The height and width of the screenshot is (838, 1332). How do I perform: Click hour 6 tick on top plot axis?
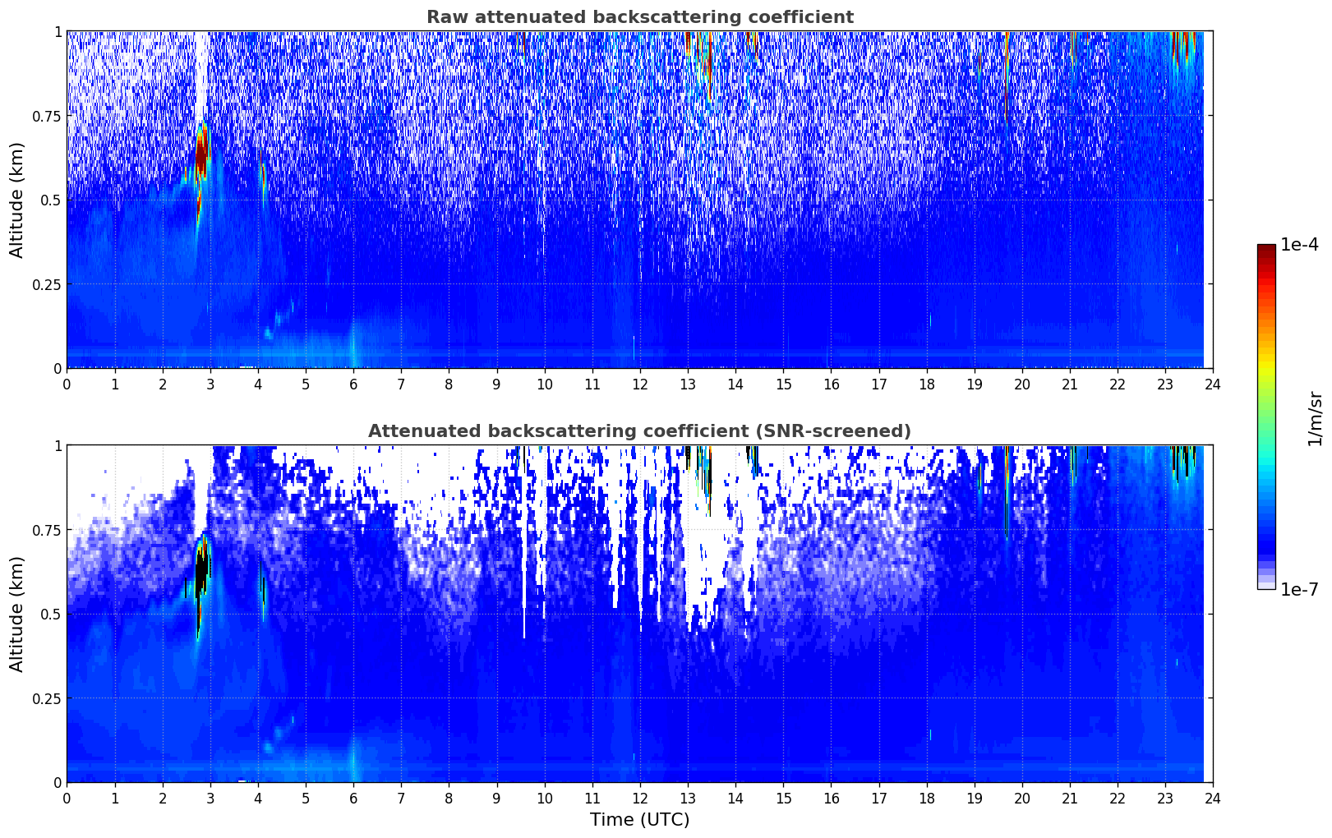click(353, 384)
